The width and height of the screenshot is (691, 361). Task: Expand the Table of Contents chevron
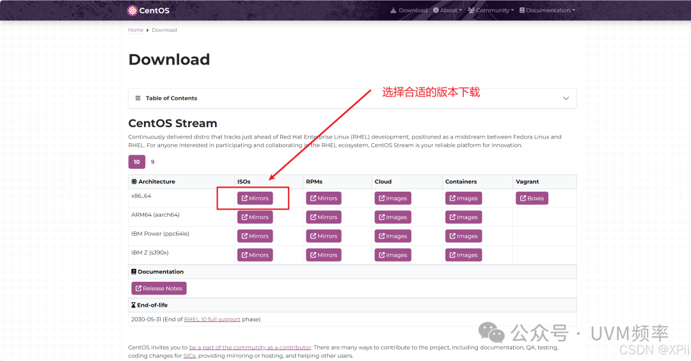566,98
